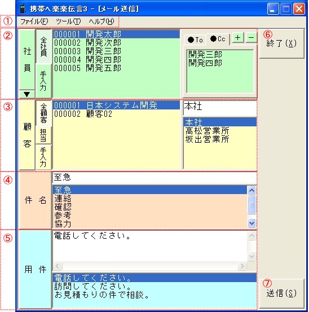The width and height of the screenshot is (309, 312).
Task: Click the plus button to add recipient
Action: [238, 38]
